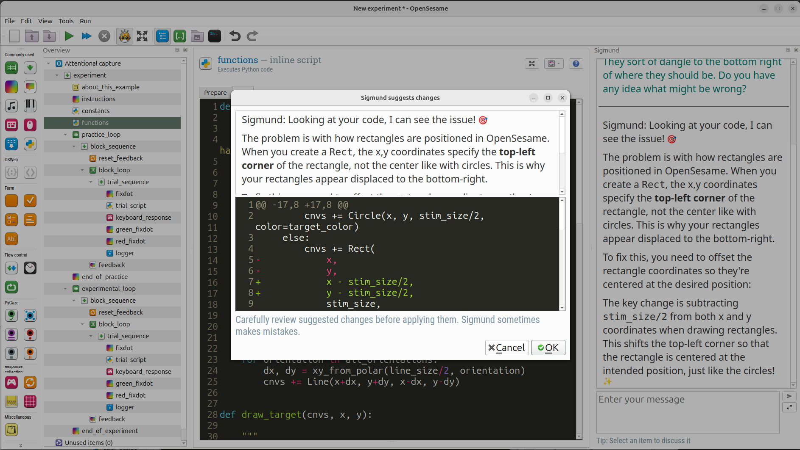
Task: Expand the Sigmund message input box
Action: coord(789,407)
